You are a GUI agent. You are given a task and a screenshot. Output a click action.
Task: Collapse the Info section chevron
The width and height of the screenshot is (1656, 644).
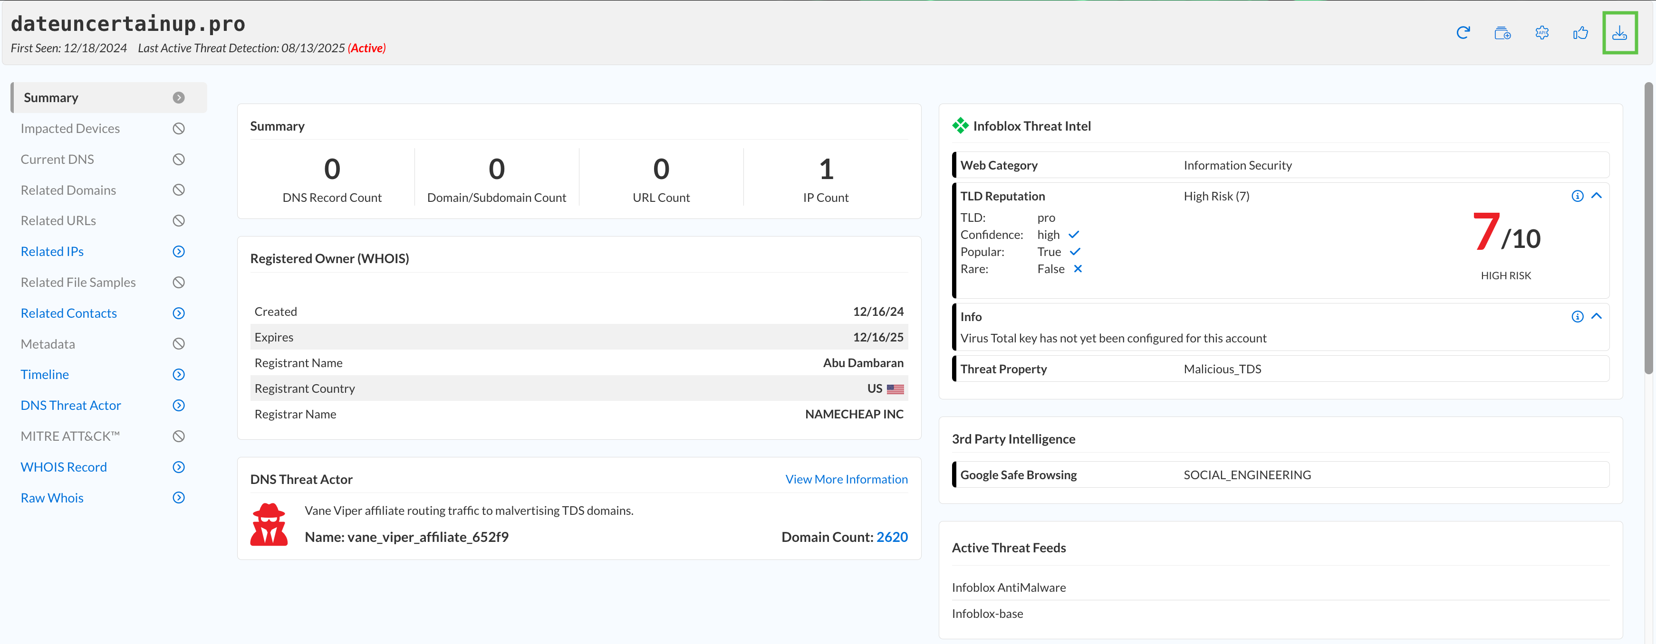coord(1596,317)
